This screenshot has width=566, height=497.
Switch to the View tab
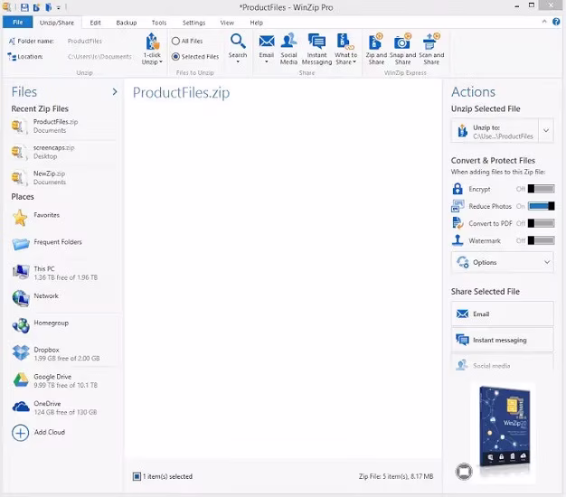click(x=227, y=23)
